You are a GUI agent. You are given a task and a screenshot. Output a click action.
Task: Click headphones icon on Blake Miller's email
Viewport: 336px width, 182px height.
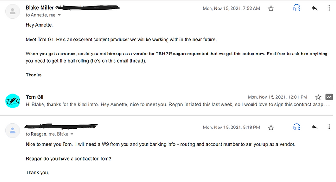(296, 8)
